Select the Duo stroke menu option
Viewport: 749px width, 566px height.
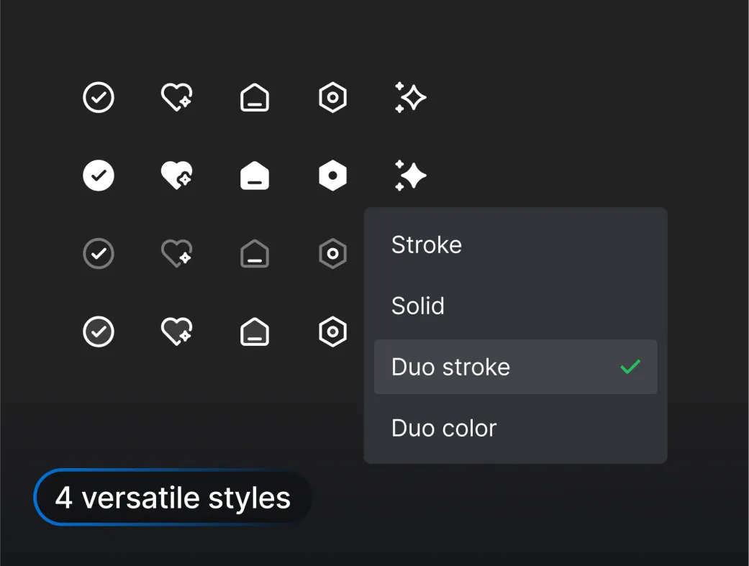(515, 367)
